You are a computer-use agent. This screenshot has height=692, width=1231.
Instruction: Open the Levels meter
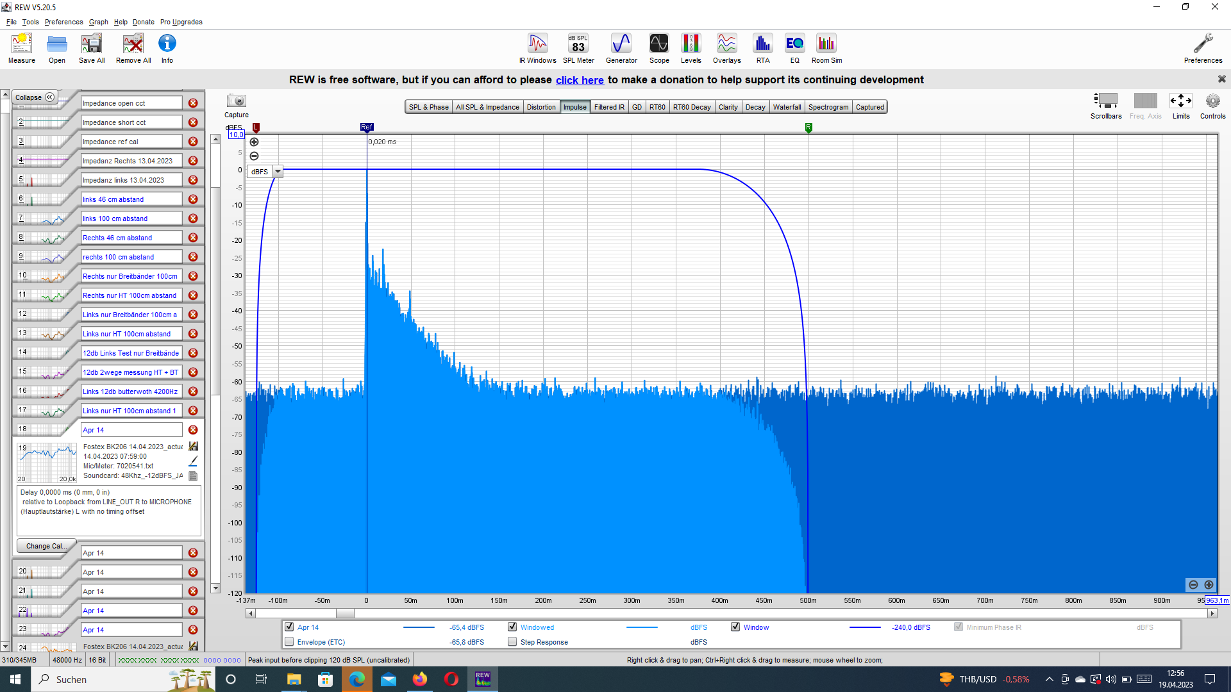(x=691, y=49)
